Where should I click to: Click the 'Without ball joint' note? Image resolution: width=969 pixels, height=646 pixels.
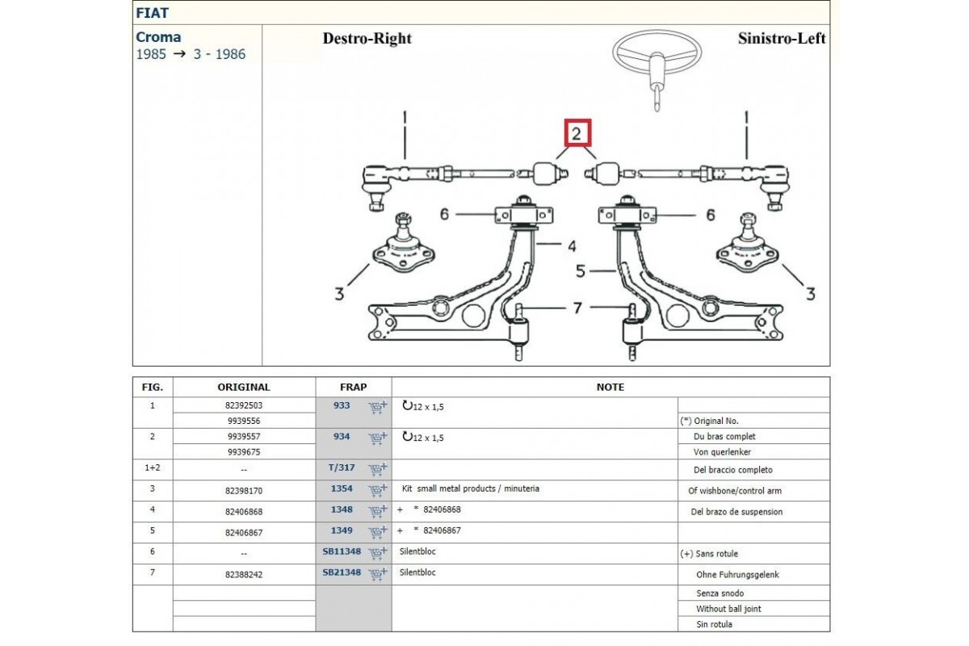pos(729,609)
